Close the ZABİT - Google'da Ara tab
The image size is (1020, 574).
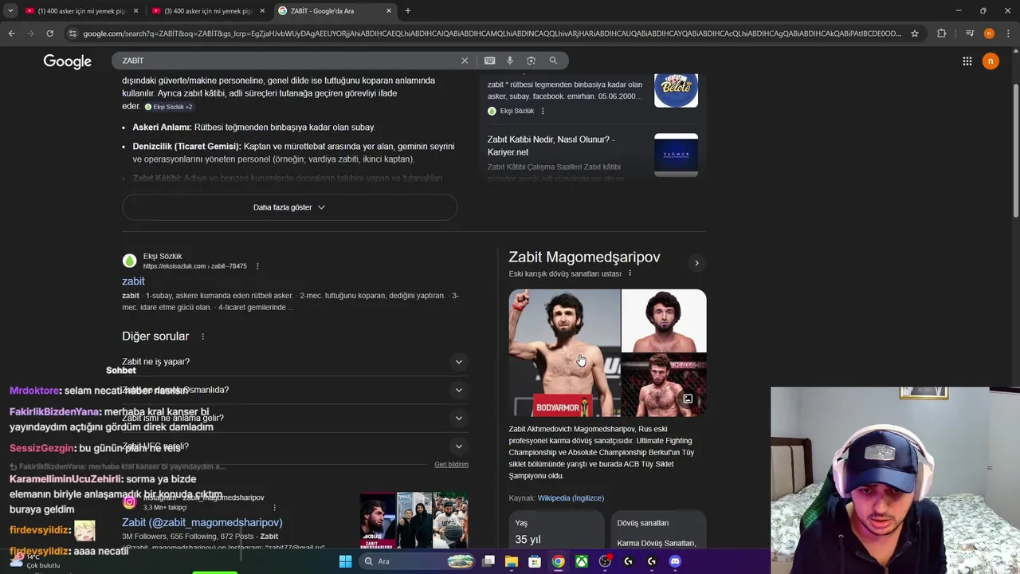pyautogui.click(x=389, y=11)
